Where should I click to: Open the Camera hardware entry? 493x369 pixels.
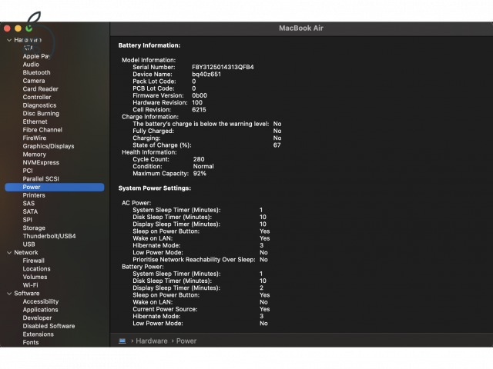tap(34, 81)
